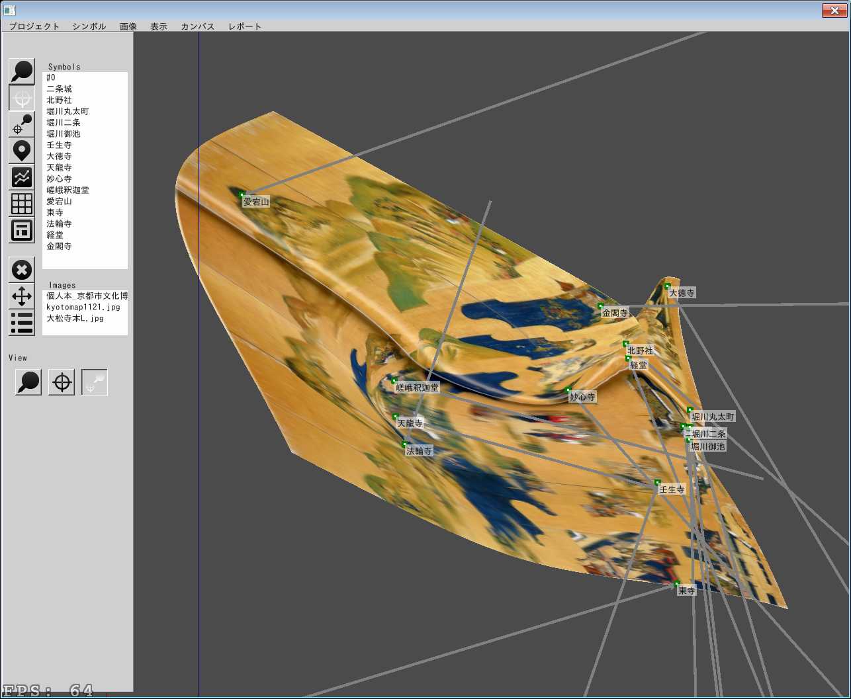Select 北野社 in the Symbols list
The image size is (851, 699).
85,100
